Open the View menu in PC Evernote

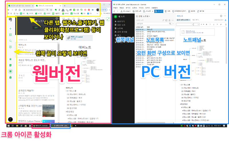128,8
